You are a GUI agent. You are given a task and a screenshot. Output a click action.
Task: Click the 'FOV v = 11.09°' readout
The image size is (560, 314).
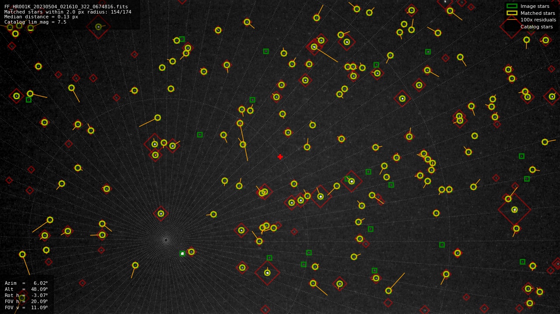tap(26, 307)
